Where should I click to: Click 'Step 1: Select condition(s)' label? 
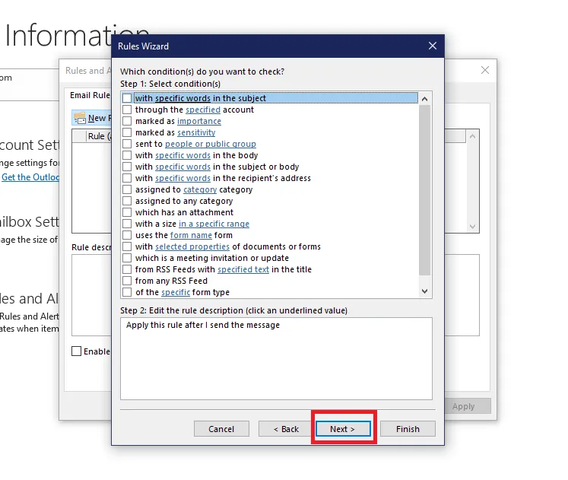pos(170,84)
